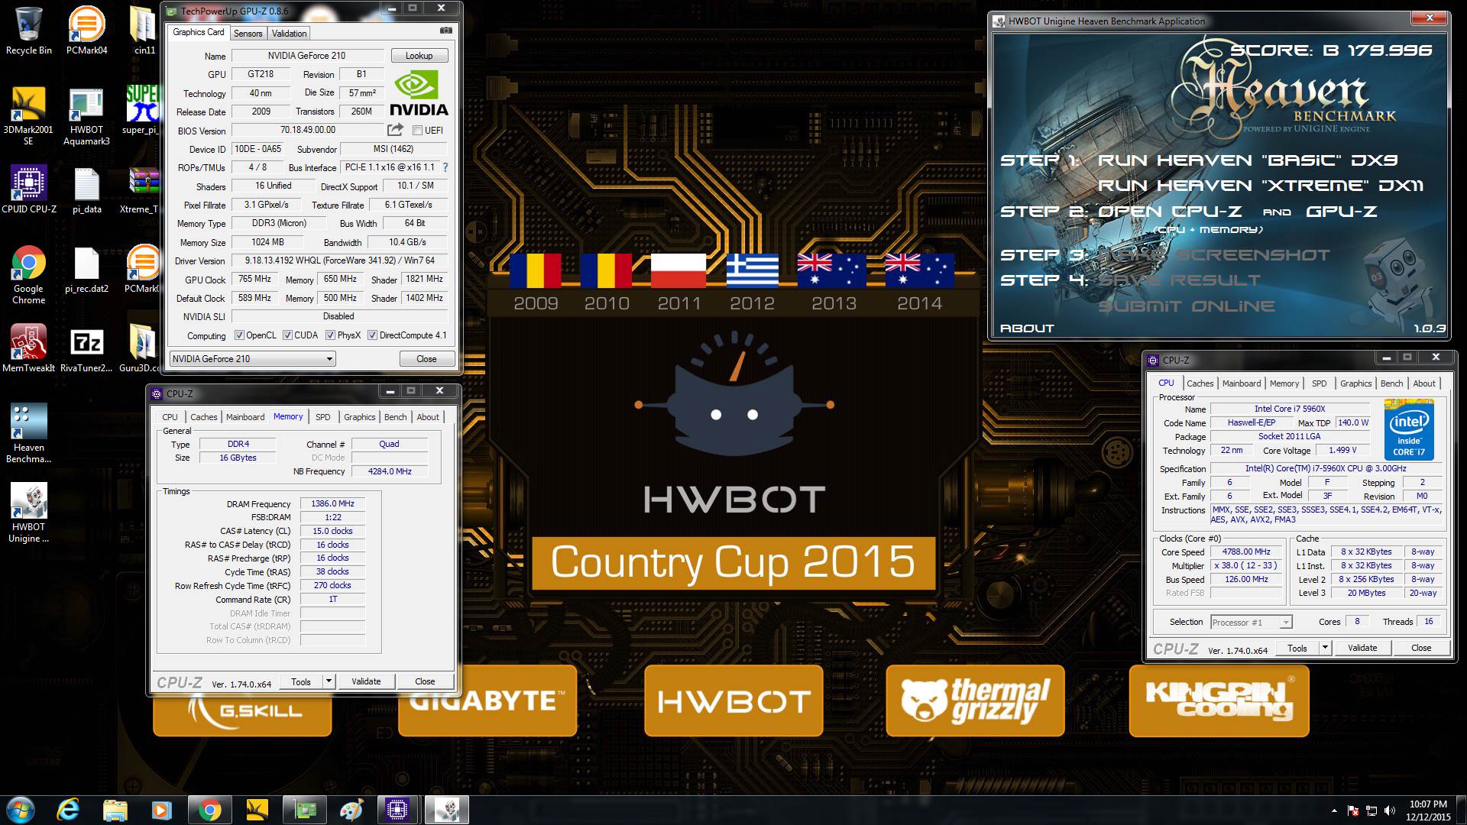Toggle the UEFI checkbox in GPU-Z
This screenshot has width=1467, height=825.
pyautogui.click(x=417, y=131)
